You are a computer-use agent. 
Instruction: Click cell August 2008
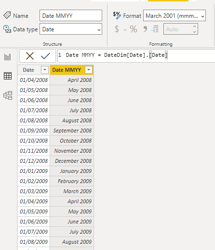coord(72,120)
